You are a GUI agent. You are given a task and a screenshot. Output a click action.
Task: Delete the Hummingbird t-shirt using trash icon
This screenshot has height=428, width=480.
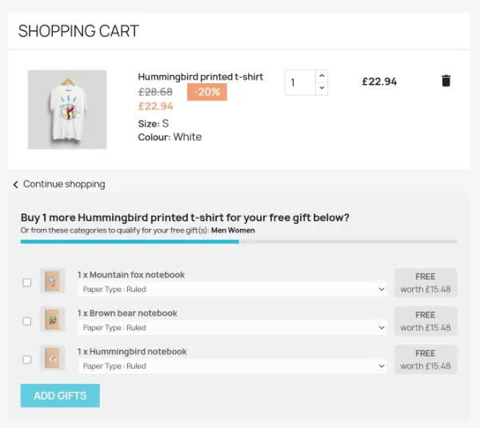(x=446, y=81)
